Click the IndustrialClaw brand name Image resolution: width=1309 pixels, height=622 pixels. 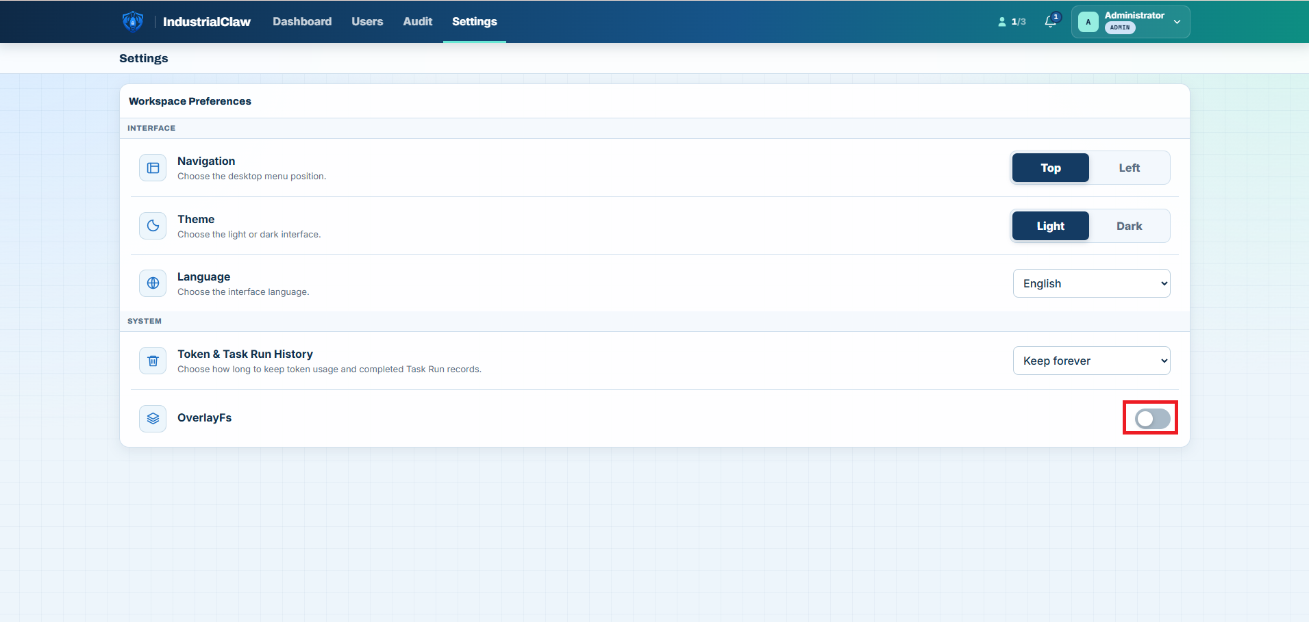pyautogui.click(x=207, y=22)
